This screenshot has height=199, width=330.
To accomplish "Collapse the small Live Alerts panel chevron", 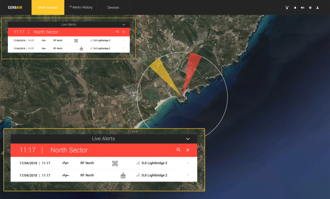I will pyautogui.click(x=124, y=24).
